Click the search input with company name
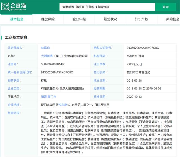The width and height of the screenshot is (180, 157). 107,7
